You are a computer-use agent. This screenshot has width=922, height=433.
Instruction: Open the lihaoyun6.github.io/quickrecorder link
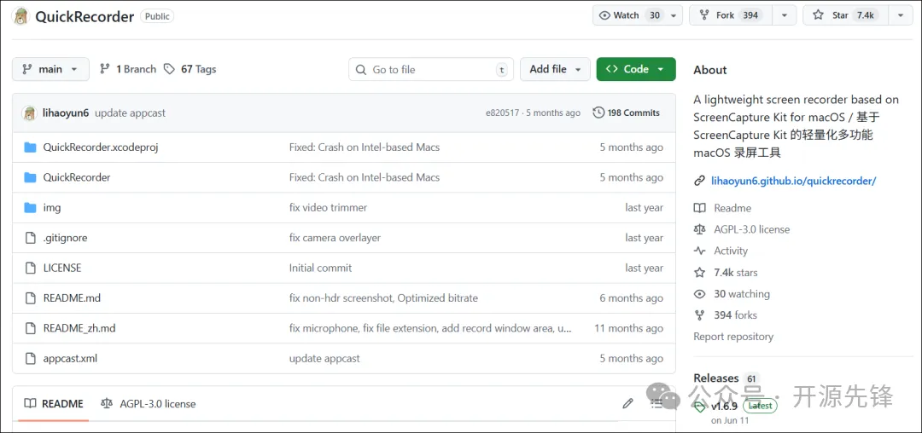(x=793, y=181)
